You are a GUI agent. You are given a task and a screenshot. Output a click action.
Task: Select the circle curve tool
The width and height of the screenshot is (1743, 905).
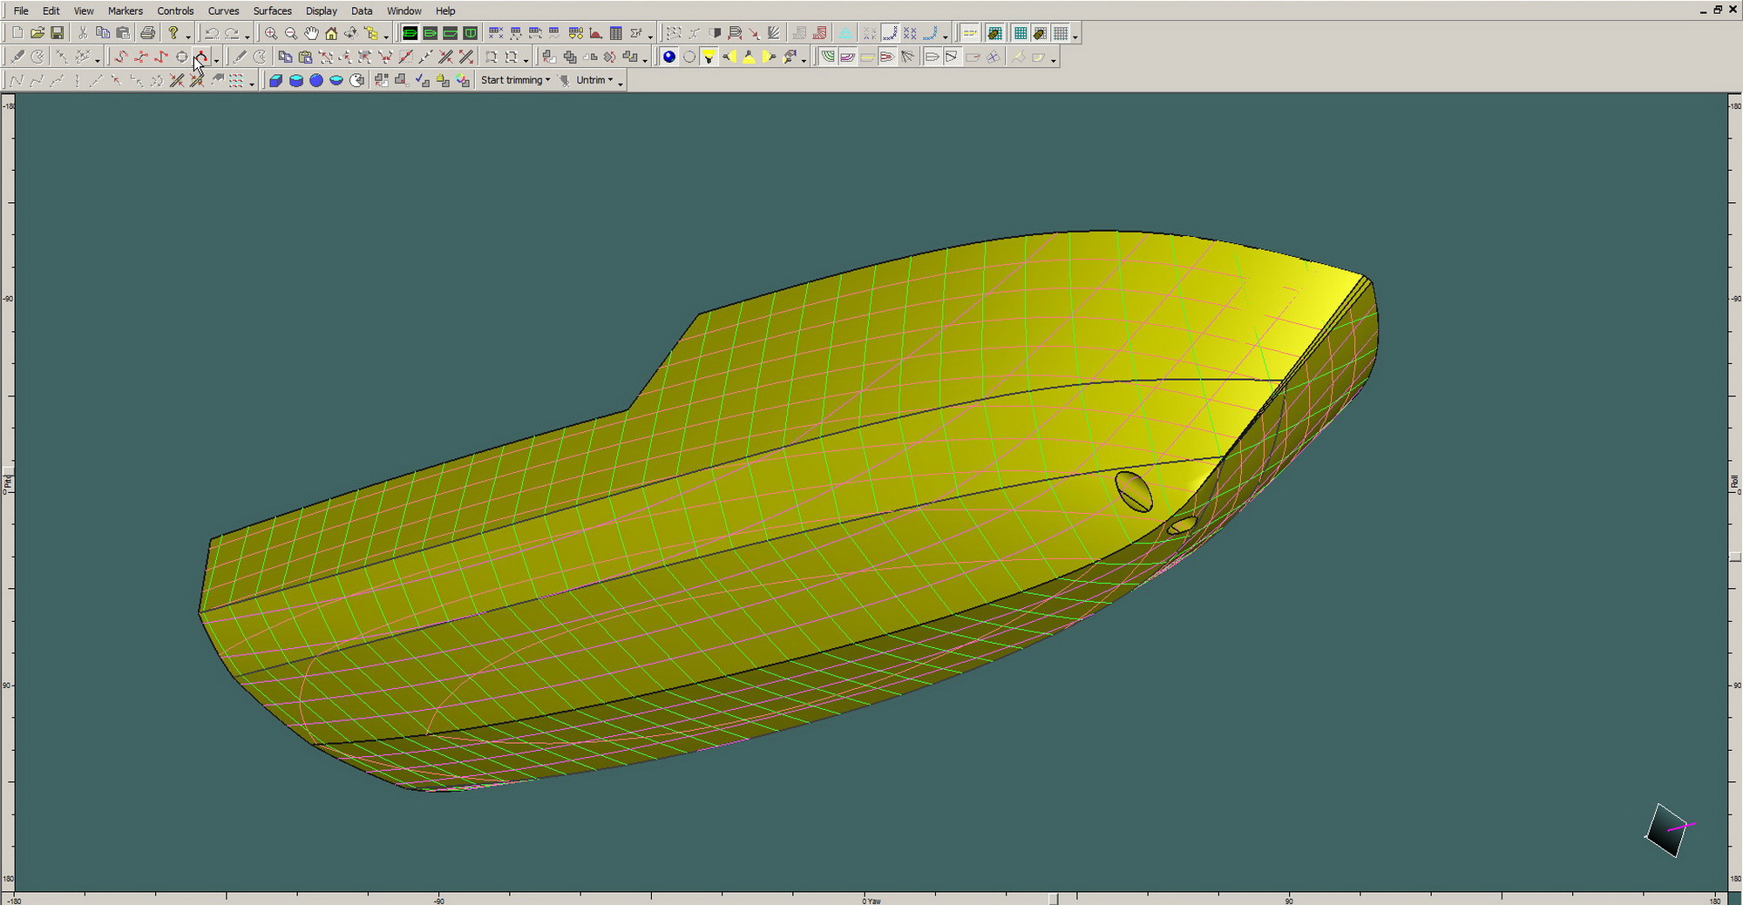click(181, 57)
